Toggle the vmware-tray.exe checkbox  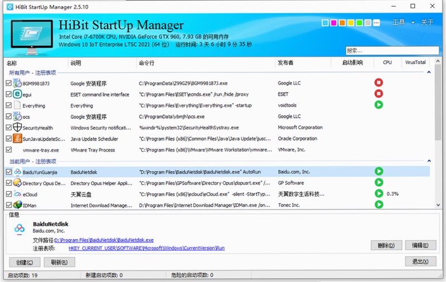point(8,149)
